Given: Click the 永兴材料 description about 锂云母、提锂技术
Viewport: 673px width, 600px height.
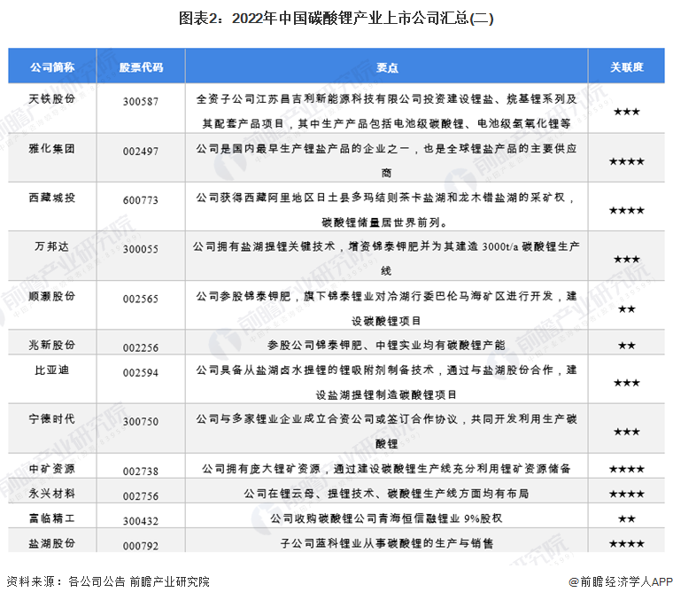Looking at the screenshot, I should point(386,494).
